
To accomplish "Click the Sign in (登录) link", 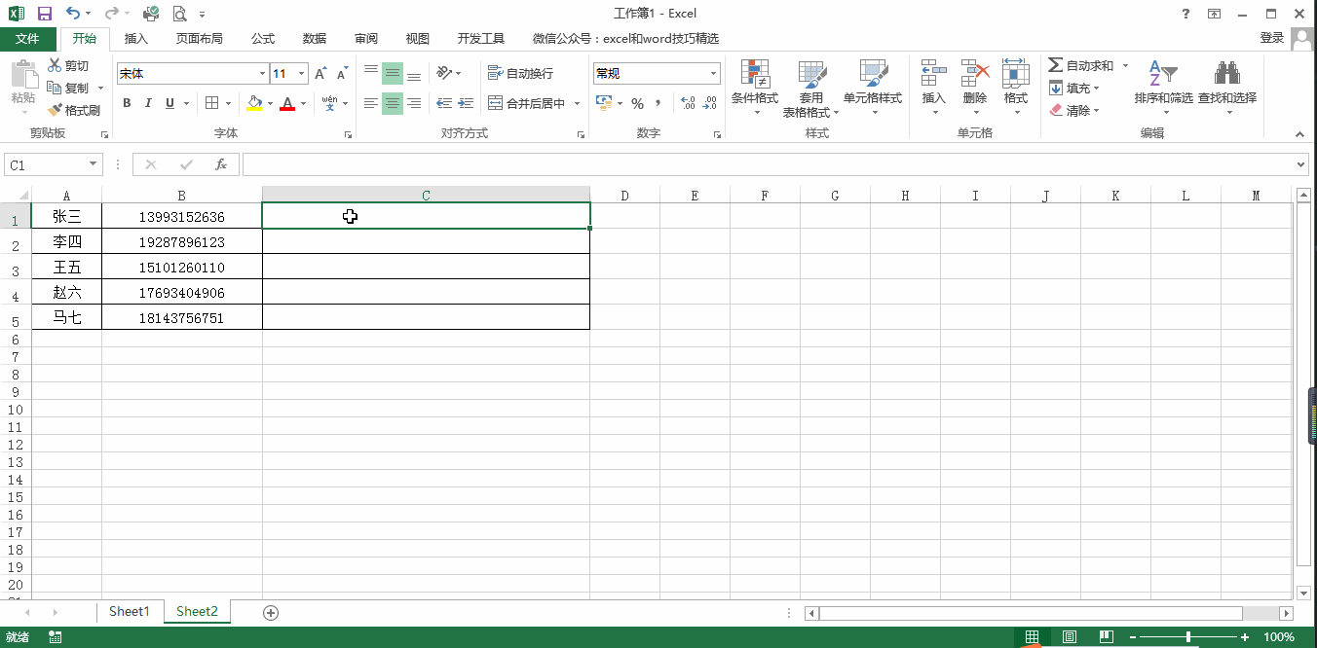I will click(1271, 38).
